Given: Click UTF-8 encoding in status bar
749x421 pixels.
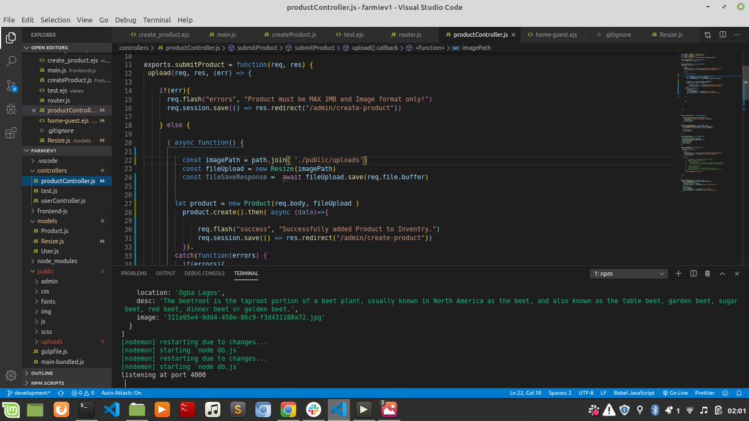Looking at the screenshot, I should pyautogui.click(x=586, y=393).
